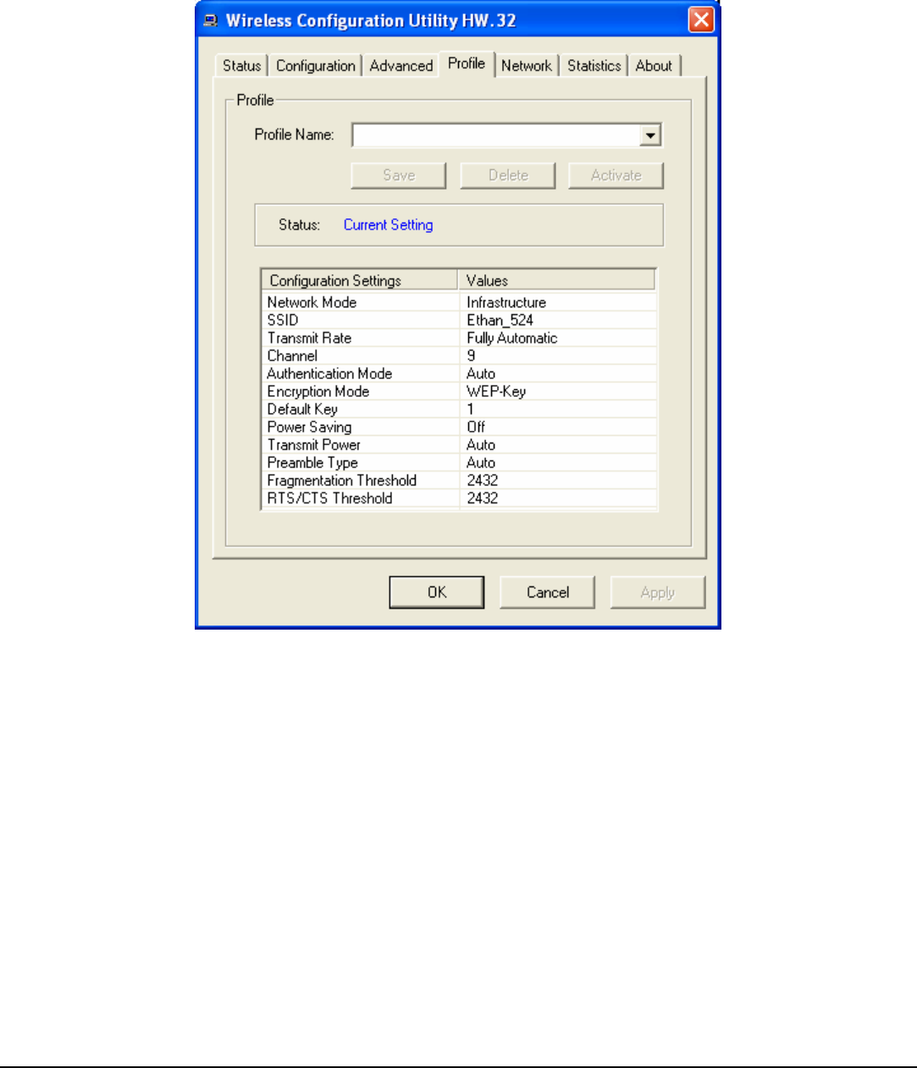The width and height of the screenshot is (917, 1068).
Task: Click the Ethan_524 SSID value
Action: click(500, 320)
